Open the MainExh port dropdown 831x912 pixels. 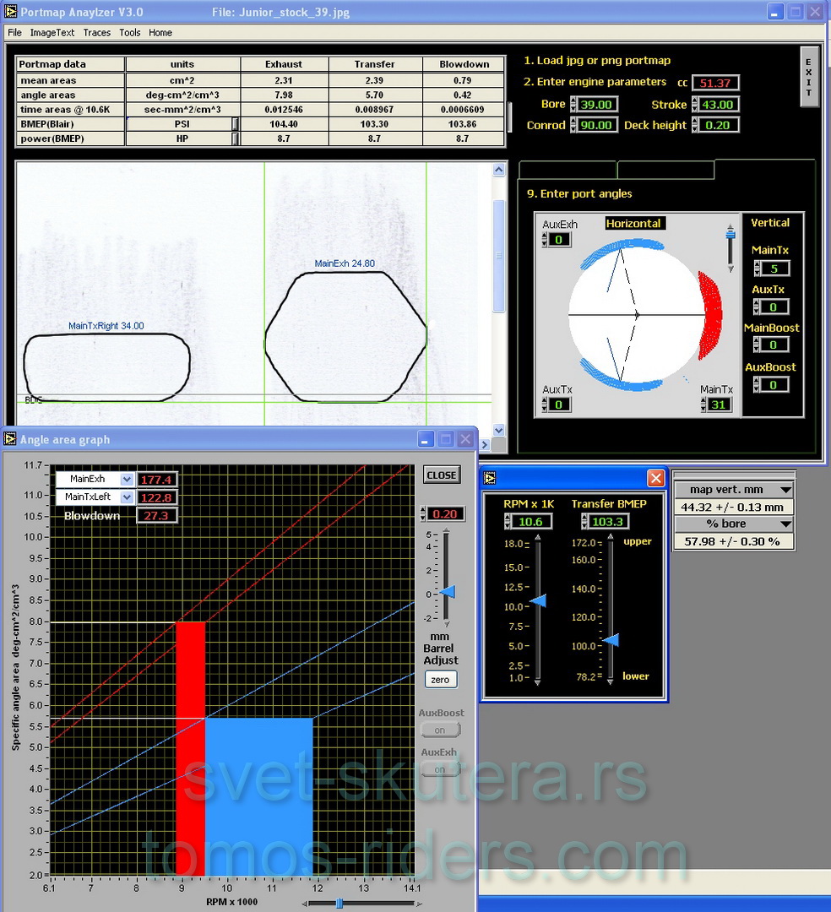coord(127,479)
